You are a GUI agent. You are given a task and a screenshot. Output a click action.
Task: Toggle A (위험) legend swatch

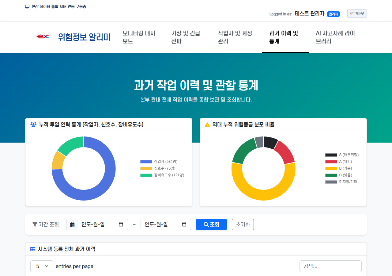[x=331, y=162]
